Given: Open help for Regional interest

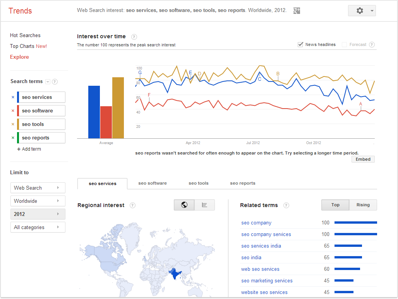Looking at the screenshot, I should (132, 206).
